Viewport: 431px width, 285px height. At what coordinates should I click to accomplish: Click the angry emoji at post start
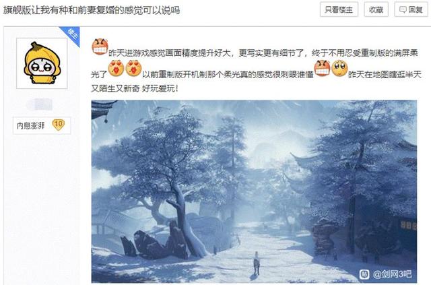click(x=100, y=46)
